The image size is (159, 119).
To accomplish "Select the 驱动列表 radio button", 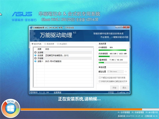I will (x=33, y=44).
